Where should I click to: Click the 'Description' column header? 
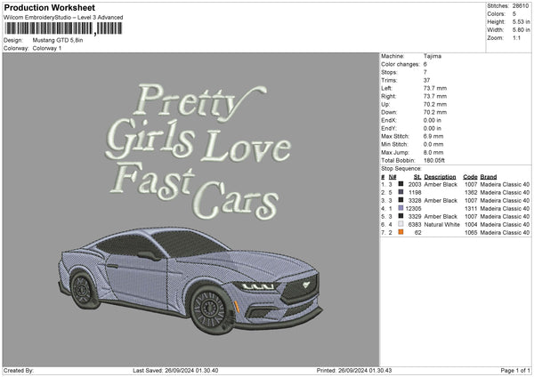pos(440,177)
